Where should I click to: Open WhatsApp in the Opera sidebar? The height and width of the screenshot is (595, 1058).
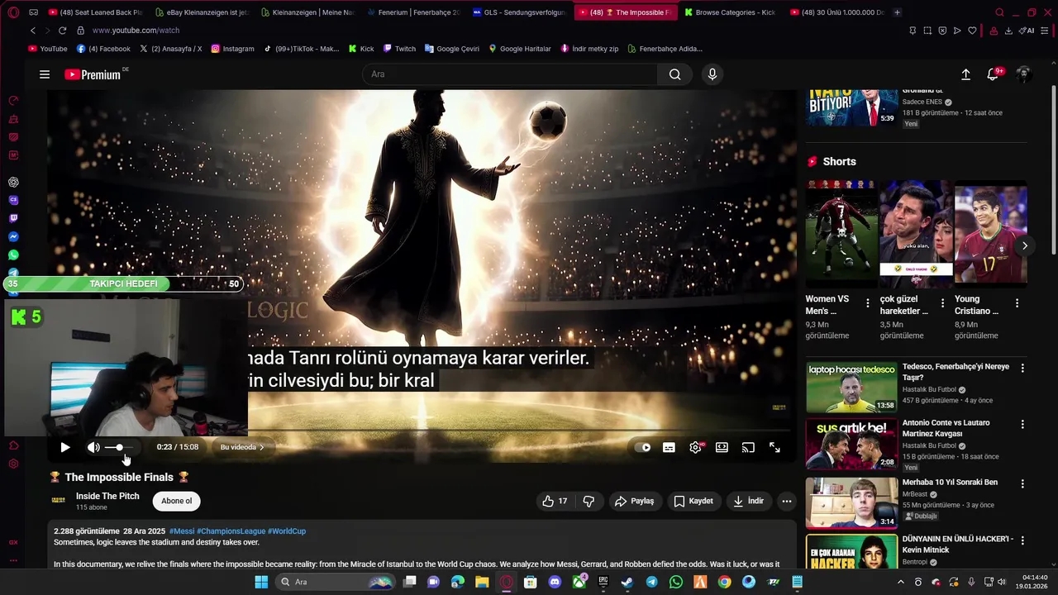pyautogui.click(x=13, y=255)
